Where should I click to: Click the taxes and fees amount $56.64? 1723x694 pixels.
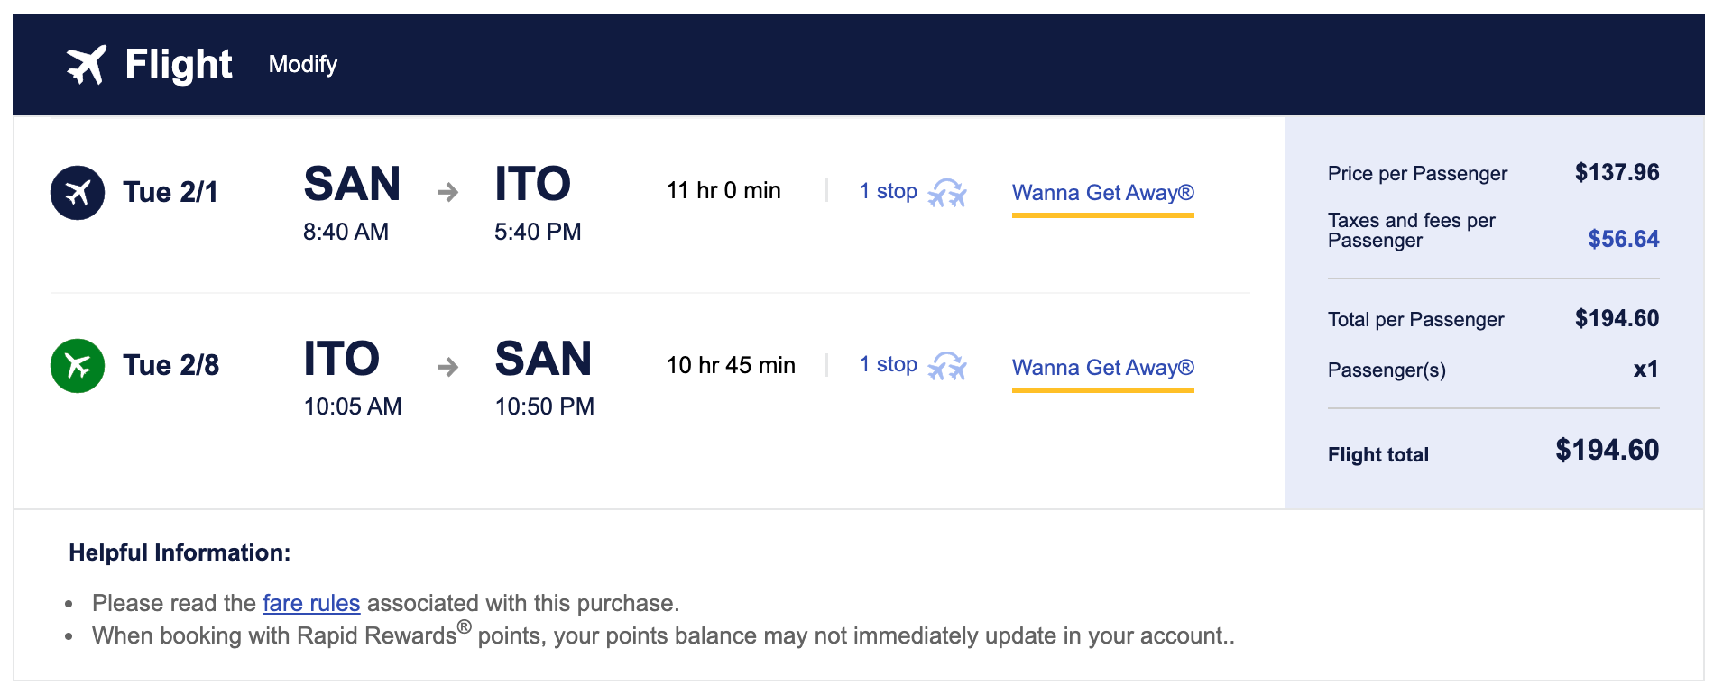(x=1623, y=239)
